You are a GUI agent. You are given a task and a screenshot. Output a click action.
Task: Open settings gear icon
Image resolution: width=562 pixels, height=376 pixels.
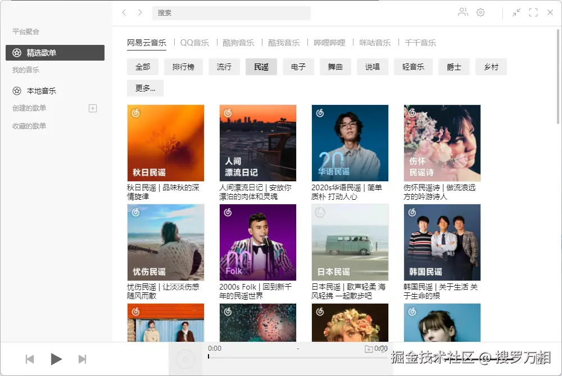[481, 12]
